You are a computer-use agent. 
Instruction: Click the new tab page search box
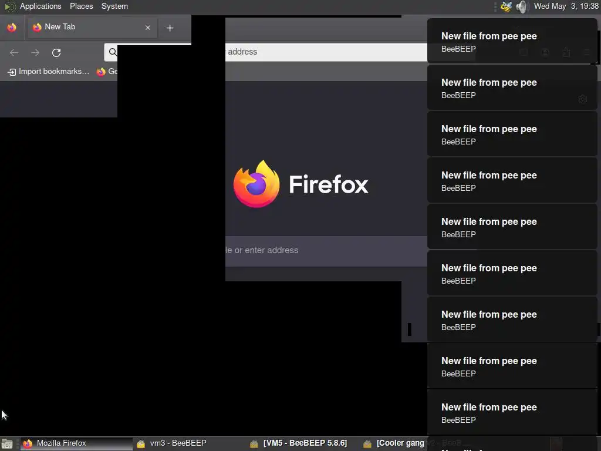coord(326,250)
